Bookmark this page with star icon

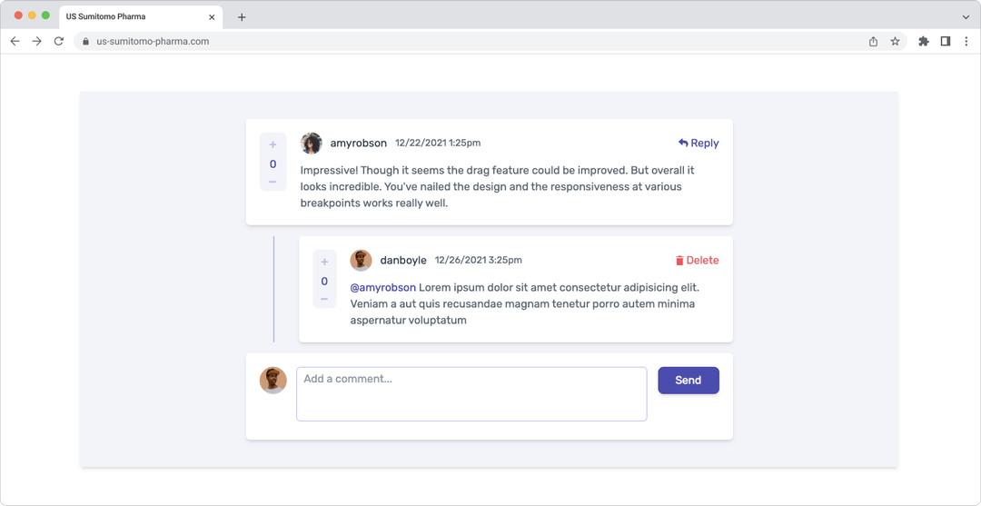point(895,41)
